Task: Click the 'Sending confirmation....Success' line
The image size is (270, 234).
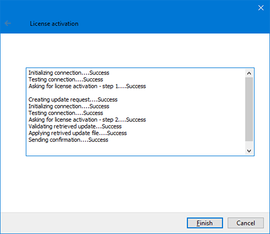Action: pos(68,140)
